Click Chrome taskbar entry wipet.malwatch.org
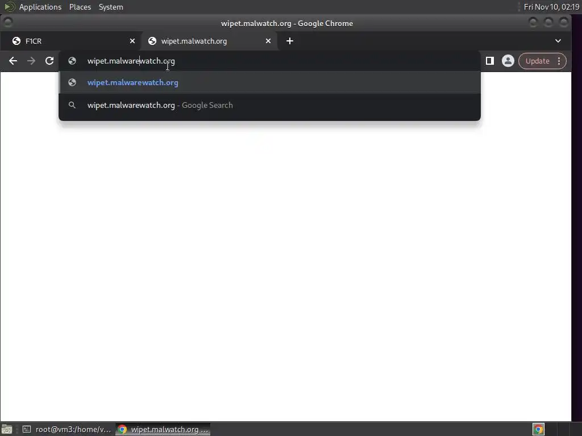This screenshot has height=436, width=582. tap(163, 429)
